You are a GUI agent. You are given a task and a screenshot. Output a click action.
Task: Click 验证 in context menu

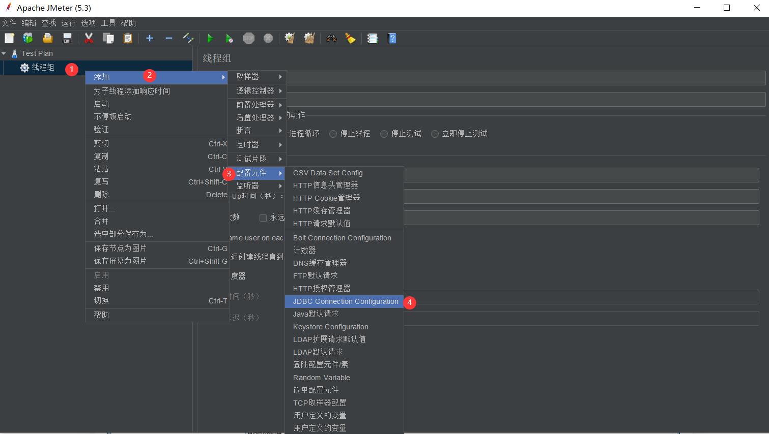[x=156, y=130]
